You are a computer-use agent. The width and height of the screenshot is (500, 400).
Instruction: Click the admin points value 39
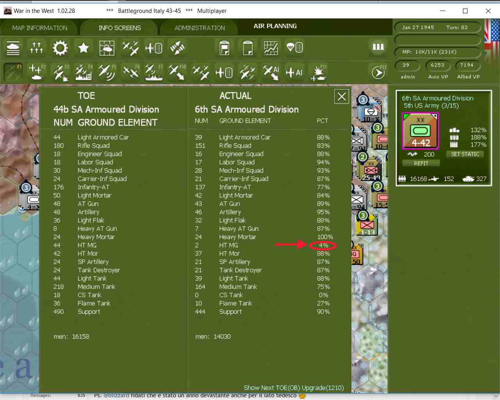(406, 65)
